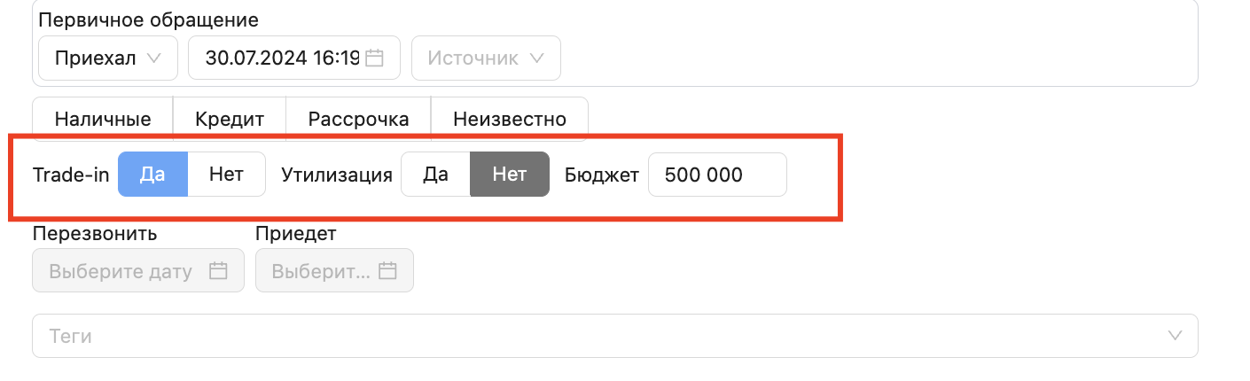Focus the date field showing 30.07.2024
Image resolution: width=1250 pixels, height=381 pixels.
(x=281, y=58)
